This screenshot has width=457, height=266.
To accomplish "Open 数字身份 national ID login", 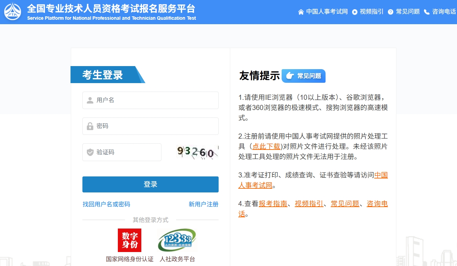I will pos(129,240).
